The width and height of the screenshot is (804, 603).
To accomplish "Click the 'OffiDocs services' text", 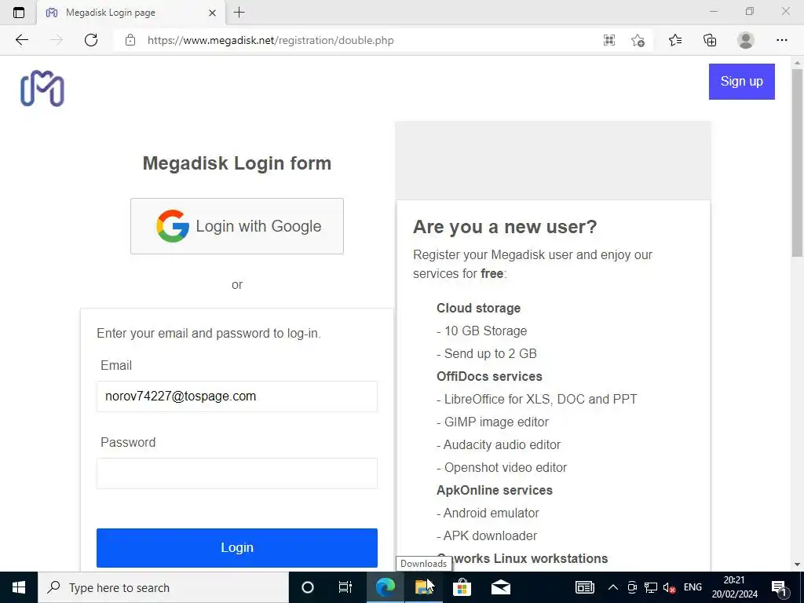I will [x=489, y=376].
